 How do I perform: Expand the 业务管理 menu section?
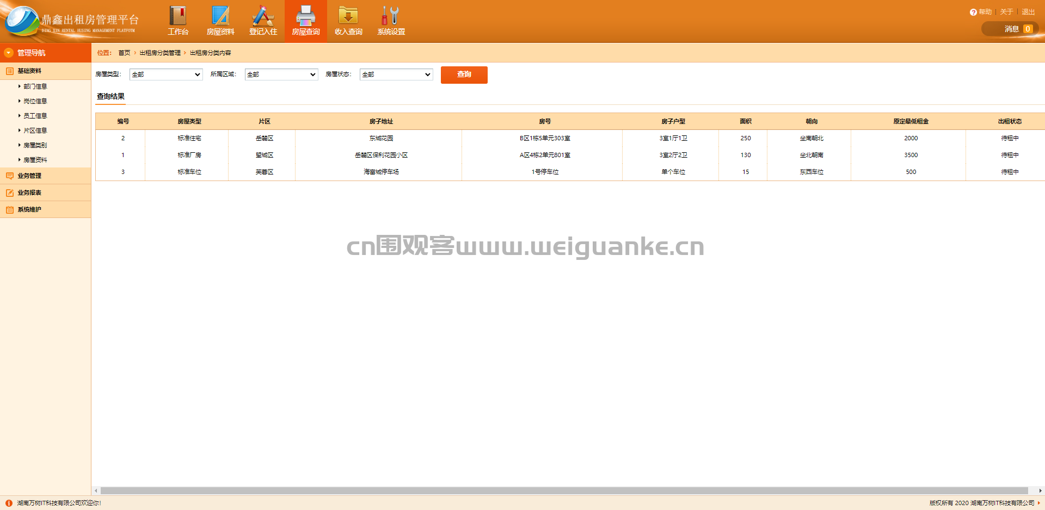point(46,176)
